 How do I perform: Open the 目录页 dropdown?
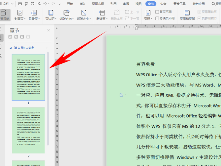(x=34, y=15)
